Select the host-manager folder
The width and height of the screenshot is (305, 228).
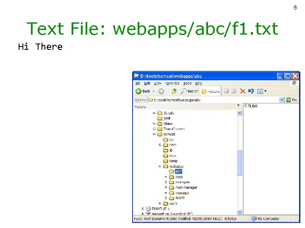click(183, 187)
